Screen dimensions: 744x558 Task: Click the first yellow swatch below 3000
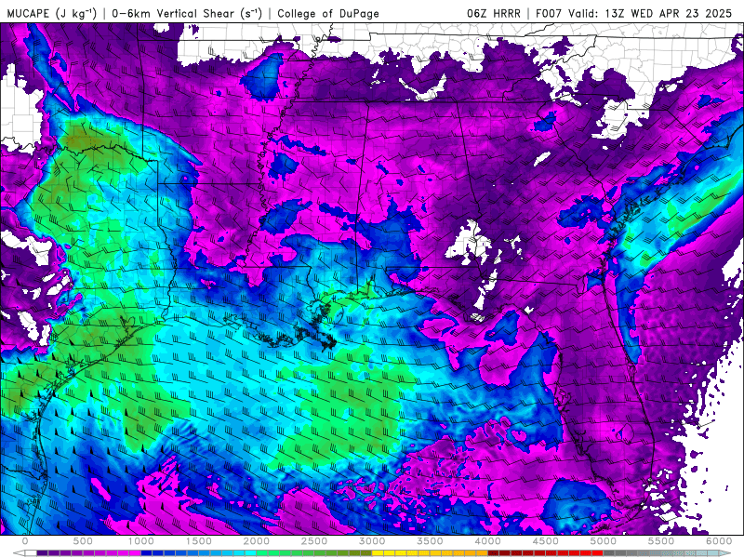click(378, 552)
